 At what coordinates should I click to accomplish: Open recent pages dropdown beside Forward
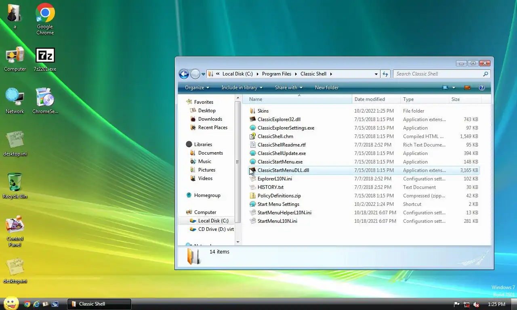click(203, 74)
